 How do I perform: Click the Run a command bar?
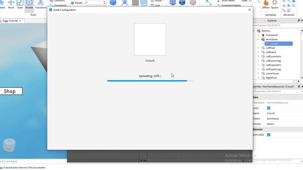tap(33, 161)
